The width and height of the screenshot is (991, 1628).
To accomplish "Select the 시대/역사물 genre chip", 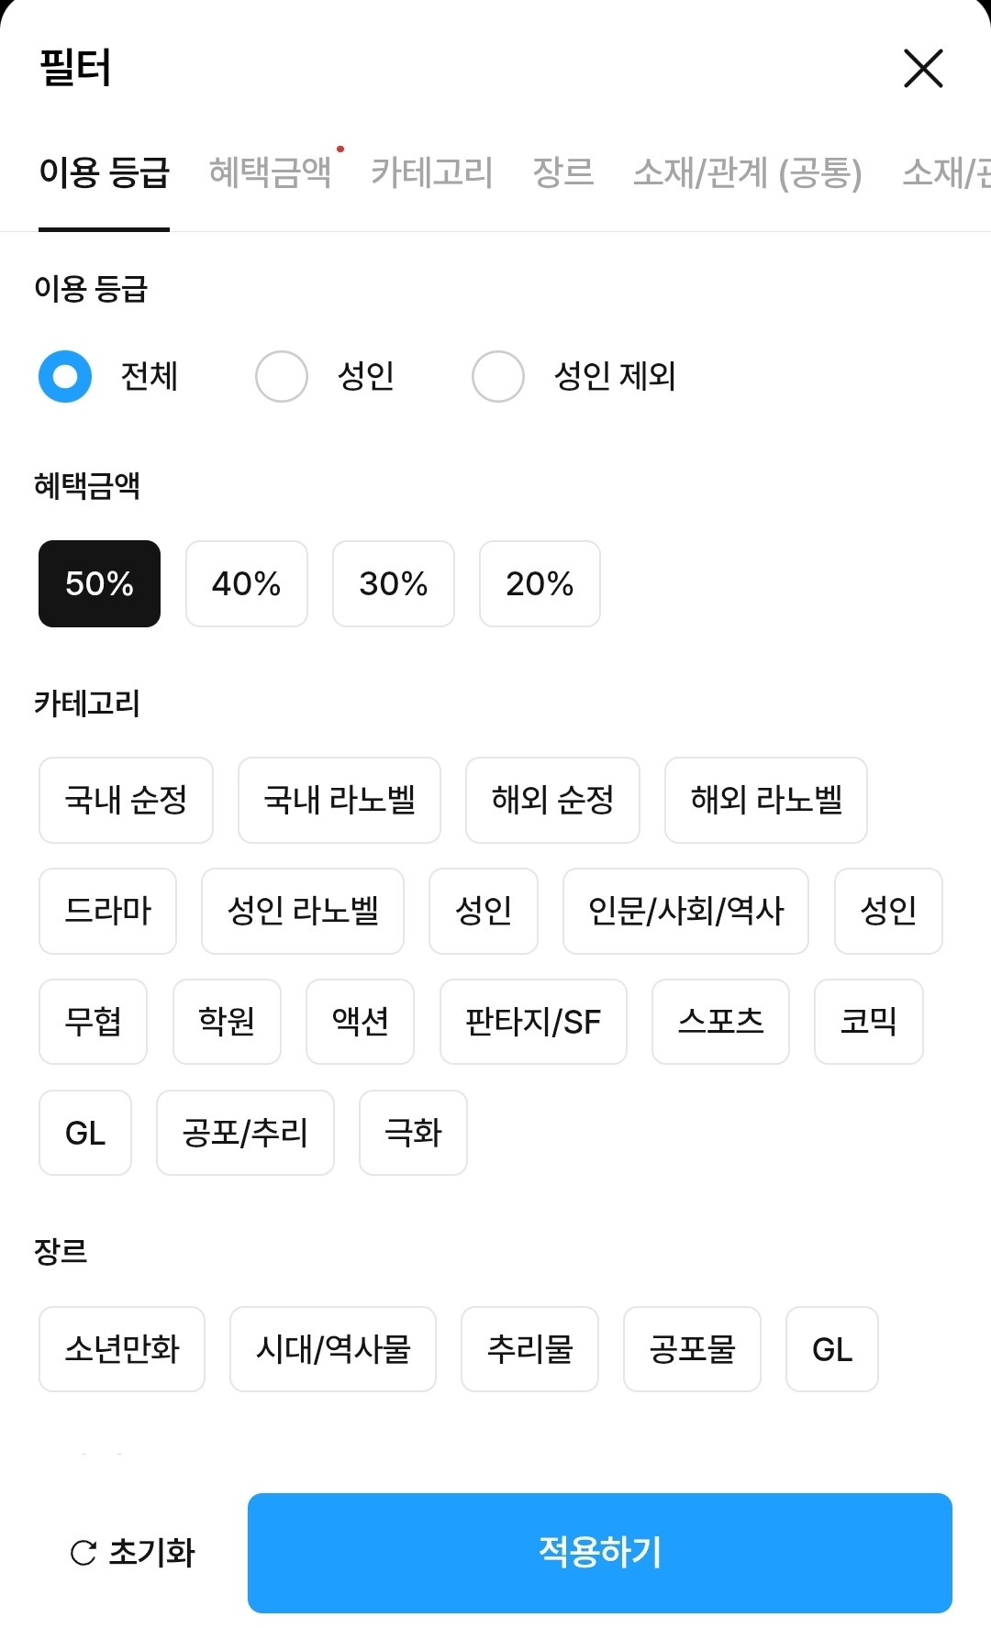I will [333, 1349].
